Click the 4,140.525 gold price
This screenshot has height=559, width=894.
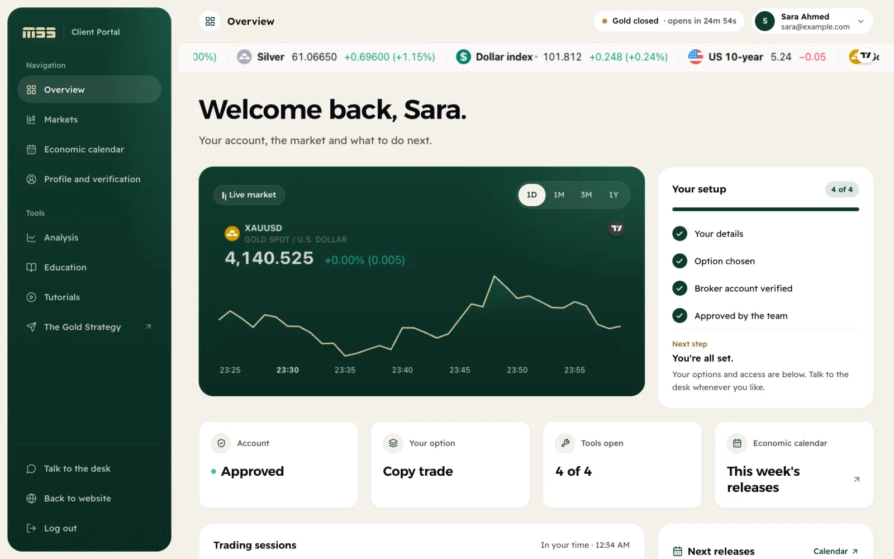pos(269,258)
